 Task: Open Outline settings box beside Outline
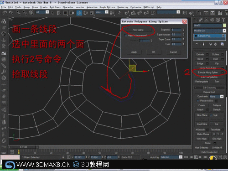pyautogui.click(x=223, y=54)
